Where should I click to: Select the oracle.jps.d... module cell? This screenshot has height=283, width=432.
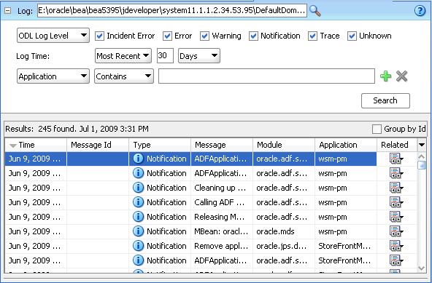284,246
